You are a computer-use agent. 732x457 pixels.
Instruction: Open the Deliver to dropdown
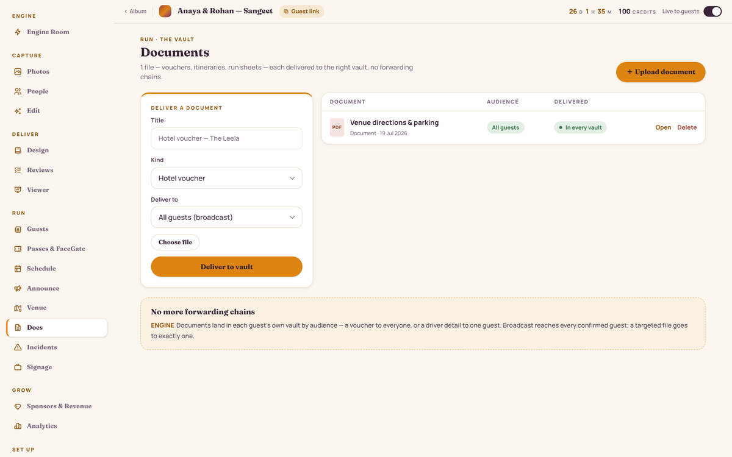point(226,218)
